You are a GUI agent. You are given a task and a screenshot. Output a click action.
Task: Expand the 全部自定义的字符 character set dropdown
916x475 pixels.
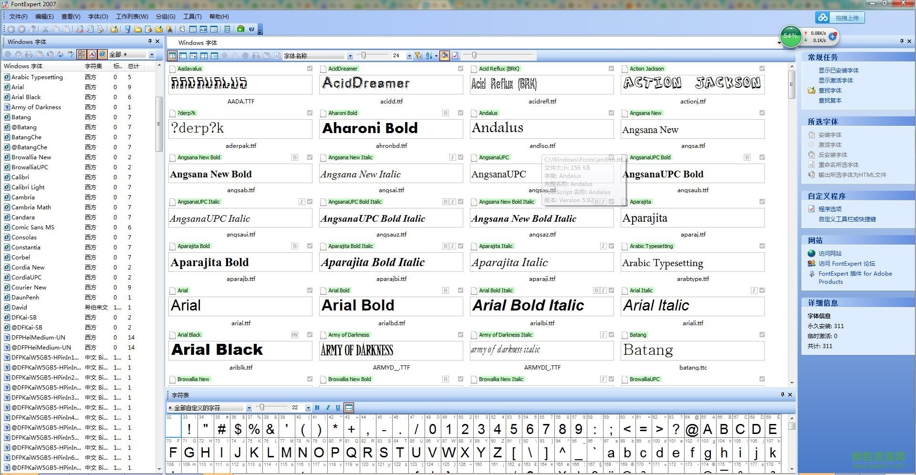point(249,408)
